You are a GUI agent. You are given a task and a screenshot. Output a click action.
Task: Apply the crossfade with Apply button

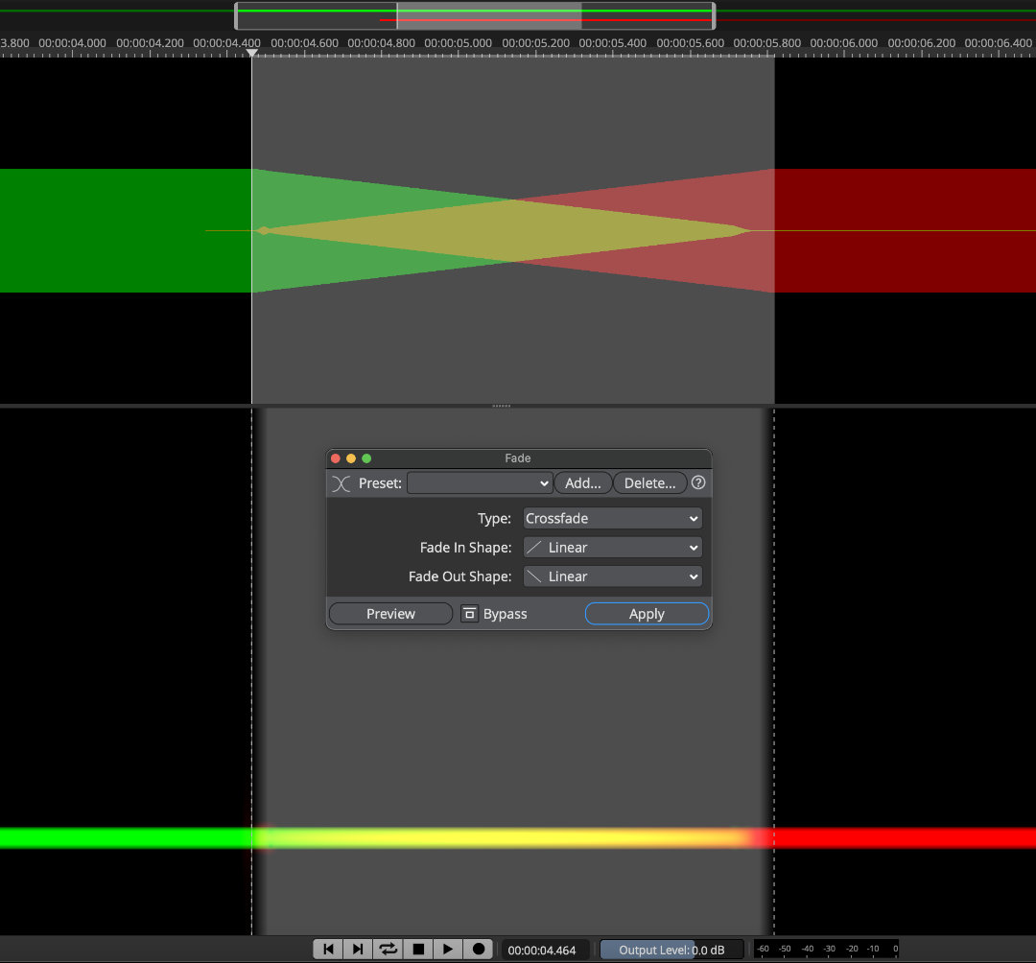(x=647, y=614)
